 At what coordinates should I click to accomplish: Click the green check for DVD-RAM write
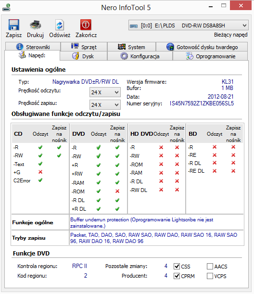[x=117, y=182]
